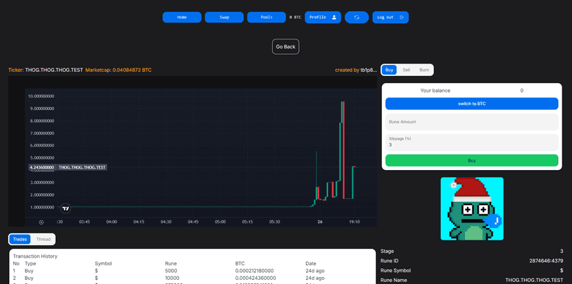Click BTC value 0.000212180000

[255, 271]
